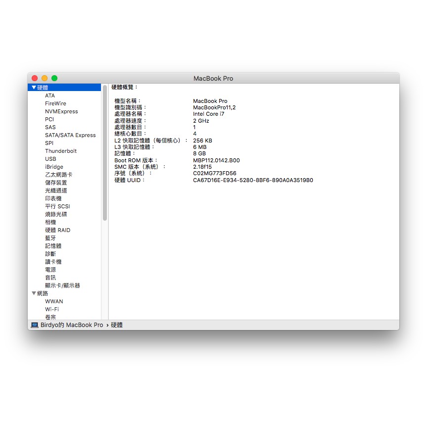This screenshot has height=427, width=427.
Task: Collapse the 硬體 hardware disclosure triangle
Action: (x=34, y=88)
